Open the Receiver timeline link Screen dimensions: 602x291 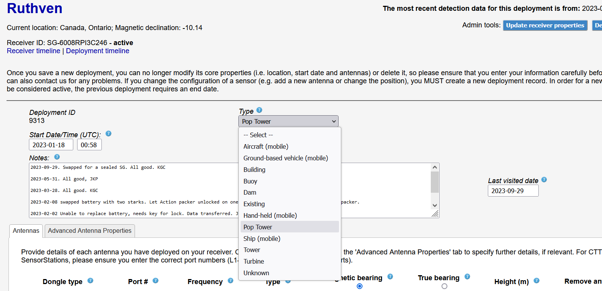34,51
